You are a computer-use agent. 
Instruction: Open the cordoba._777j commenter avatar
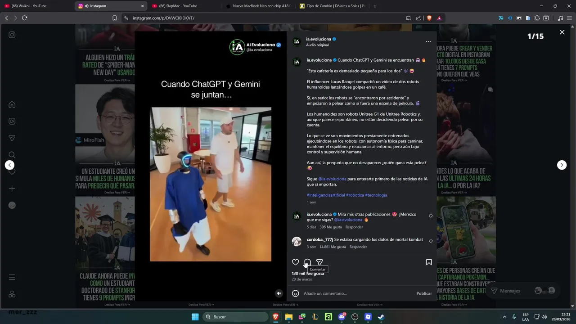297,242
